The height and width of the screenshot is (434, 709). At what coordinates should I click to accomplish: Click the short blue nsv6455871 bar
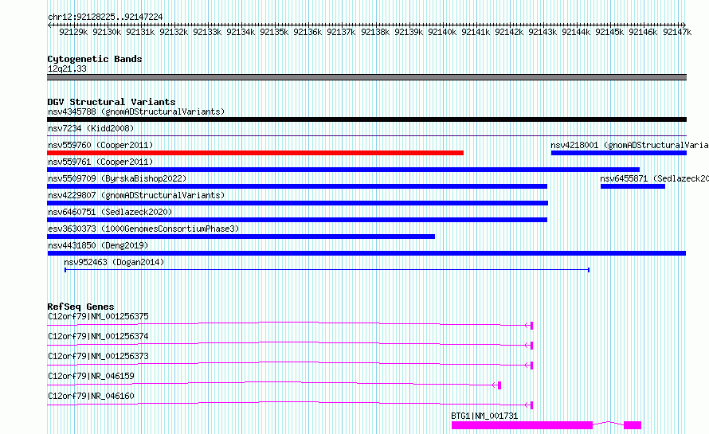633,186
